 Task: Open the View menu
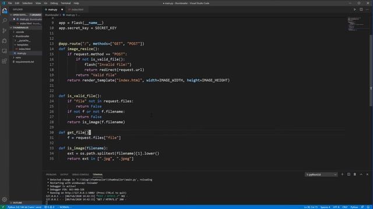(x=38, y=3)
